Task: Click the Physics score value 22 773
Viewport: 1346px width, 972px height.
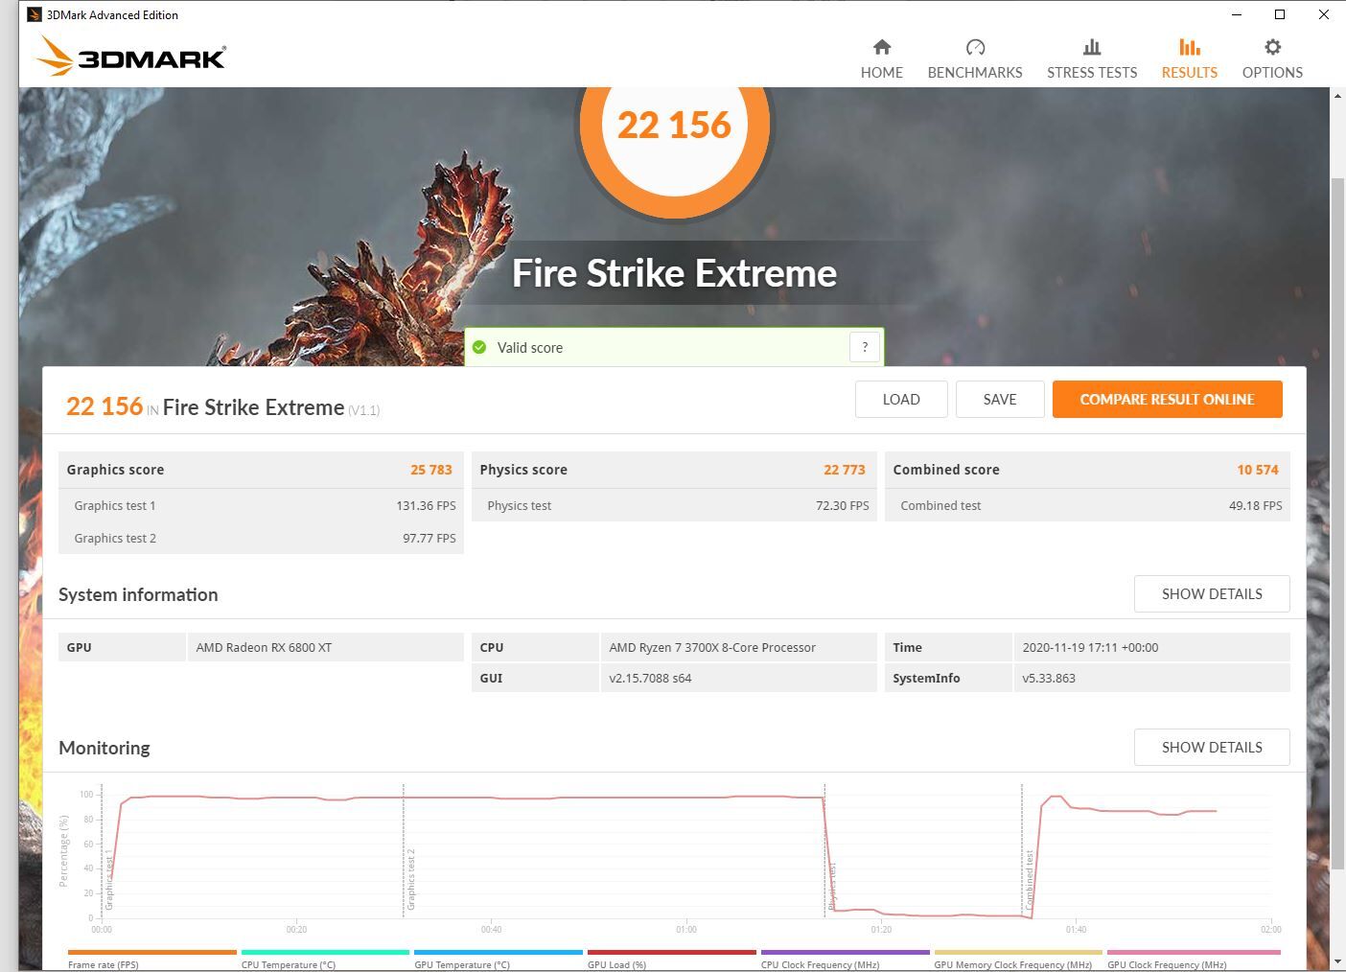Action: coord(845,470)
